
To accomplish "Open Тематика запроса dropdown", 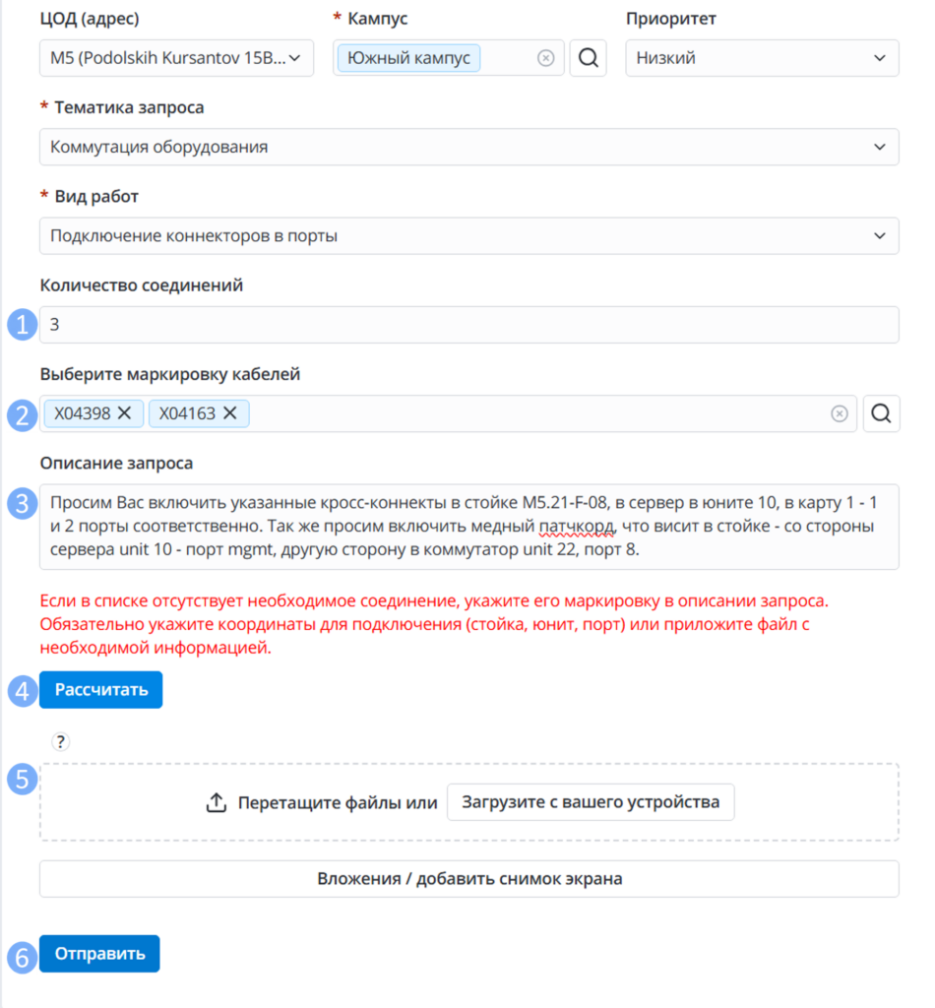I will pos(469,147).
